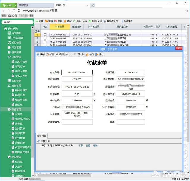Open 收款单 in the sidebar

pyautogui.click(x=17, y=124)
